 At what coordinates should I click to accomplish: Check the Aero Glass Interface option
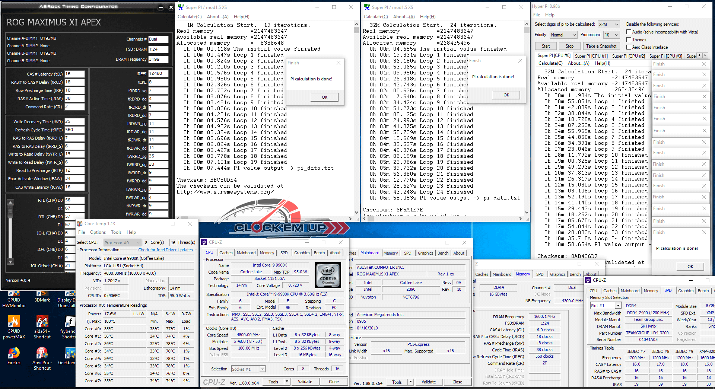[x=629, y=47]
